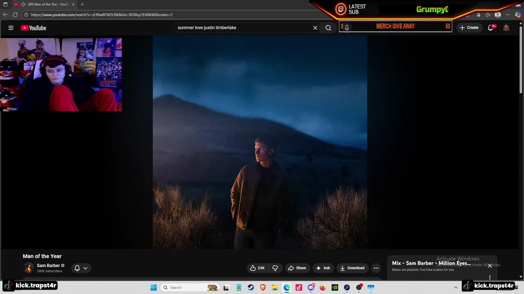The image size is (524, 294).
Task: Open NVIDIA app from the taskbar
Action: click(x=335, y=287)
